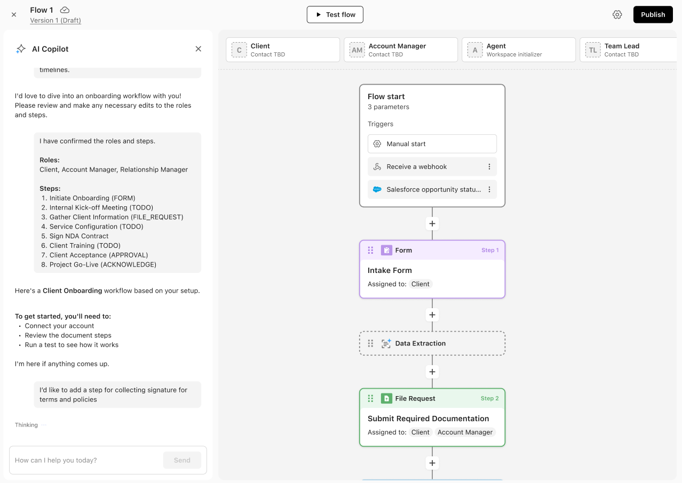Viewport: 682px width, 483px height.
Task: Click the TL avatar on Team Lead role
Action: pos(593,50)
